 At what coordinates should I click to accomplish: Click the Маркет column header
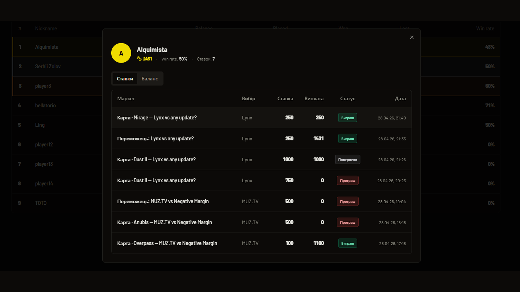coord(126,99)
